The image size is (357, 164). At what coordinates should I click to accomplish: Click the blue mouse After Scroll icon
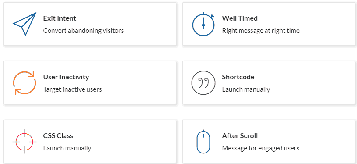tap(203, 142)
